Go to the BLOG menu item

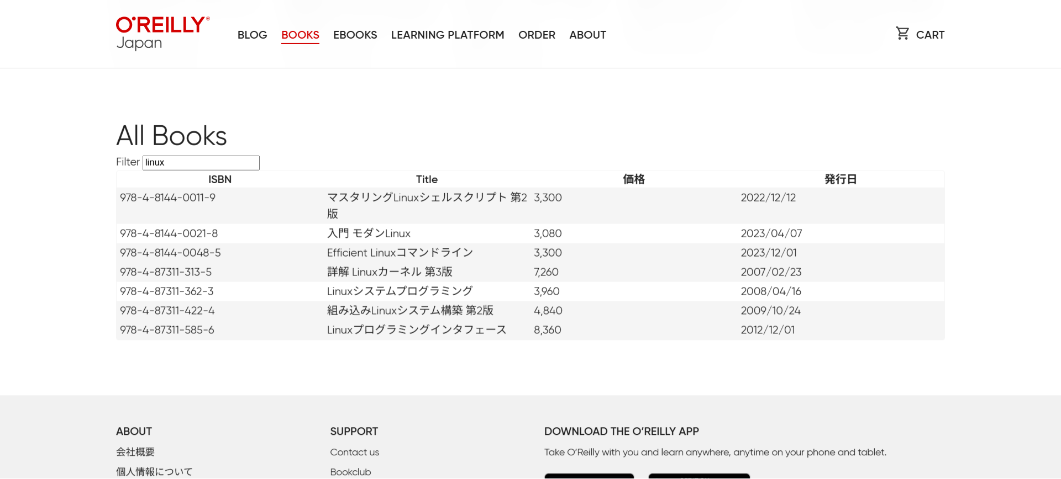click(252, 35)
